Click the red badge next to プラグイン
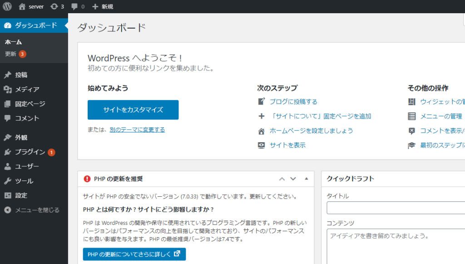 click(51, 153)
